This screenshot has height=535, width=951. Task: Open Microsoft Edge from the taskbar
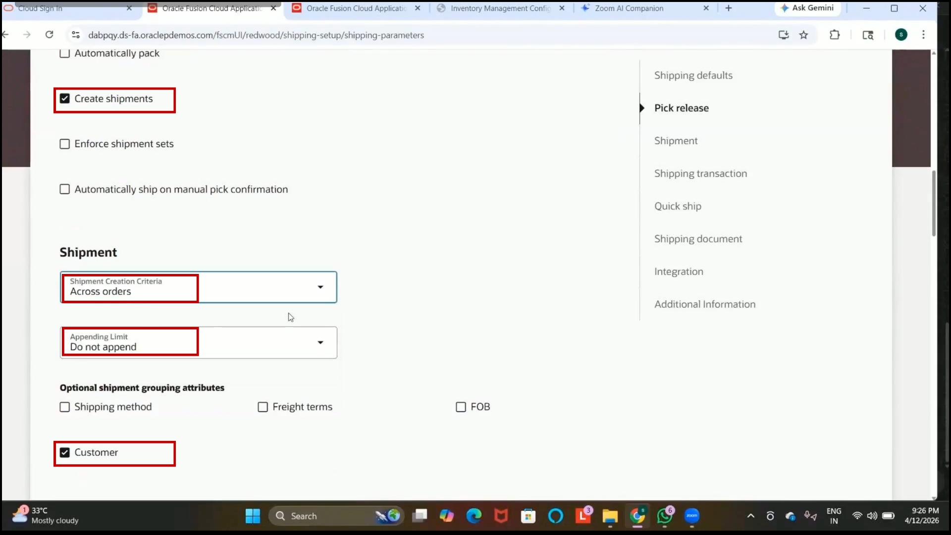pos(474,516)
